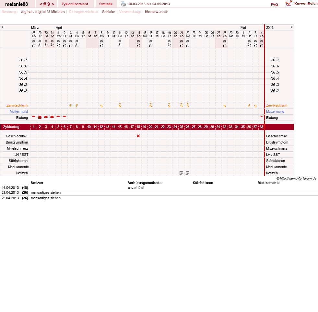Click light bleeding marker on cycle day 5
Screen dimensions: 318x312
pyautogui.click(x=58, y=116)
